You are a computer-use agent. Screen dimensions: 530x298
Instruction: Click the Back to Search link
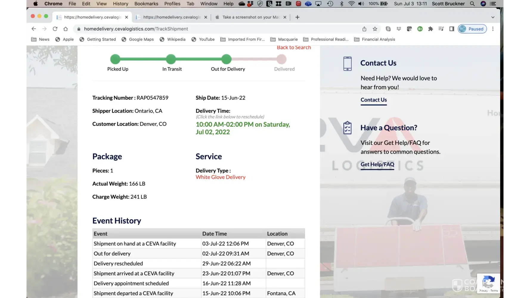coord(294,47)
